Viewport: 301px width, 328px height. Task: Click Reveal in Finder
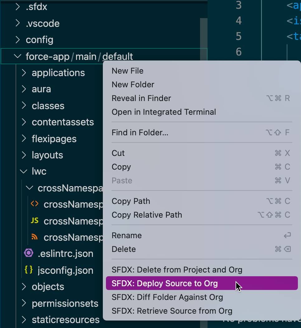point(141,98)
